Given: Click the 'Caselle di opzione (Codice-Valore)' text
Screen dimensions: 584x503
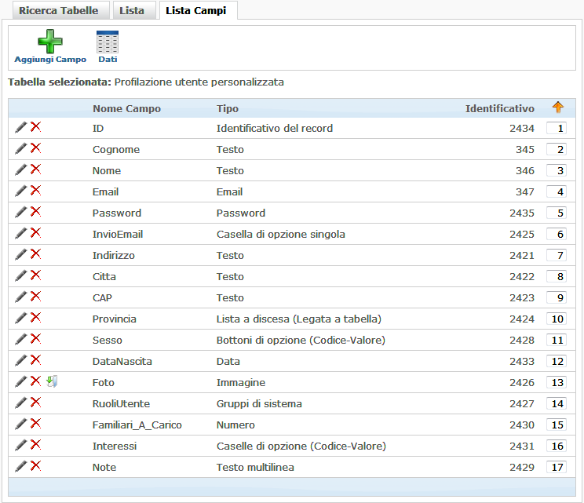Looking at the screenshot, I should point(301,446).
